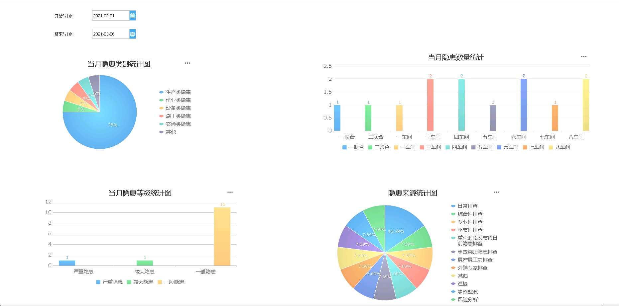Viewport: 619px width, 306px height.
Task: Toggle 七车间 legend under quantity chart
Action: click(x=534, y=147)
